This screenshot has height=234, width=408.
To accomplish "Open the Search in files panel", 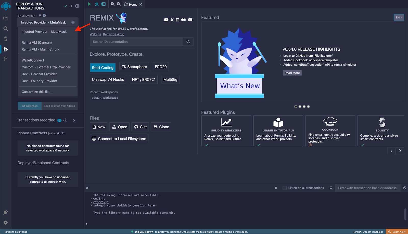I will [x=6, y=29].
